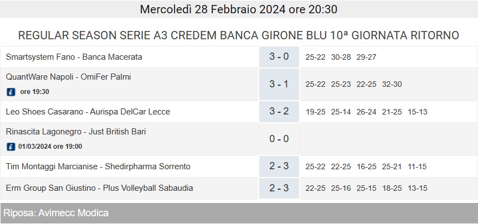The height and width of the screenshot is (224, 478).
Task: Click the Mercoledì 28 Febbraio 2024 date bar
Action: click(x=239, y=9)
